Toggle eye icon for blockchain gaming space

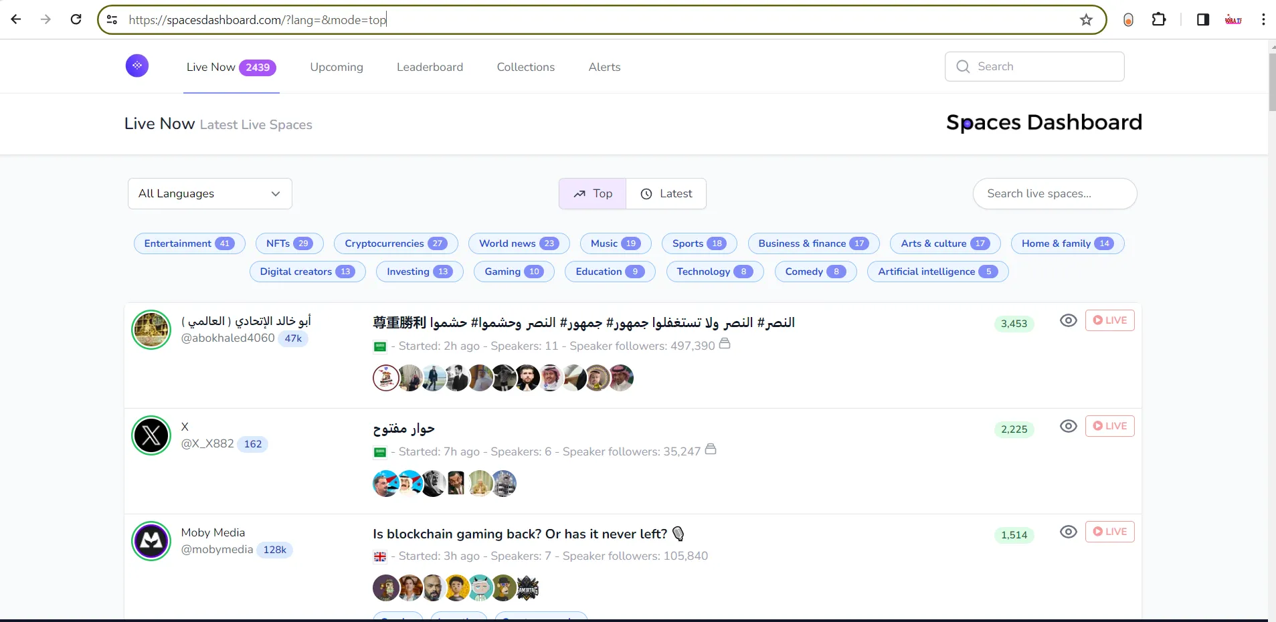1068,532
